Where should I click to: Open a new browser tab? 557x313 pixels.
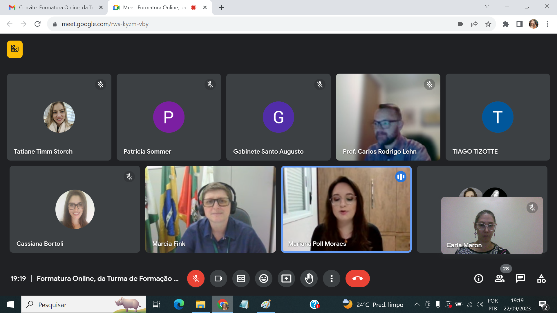click(221, 8)
